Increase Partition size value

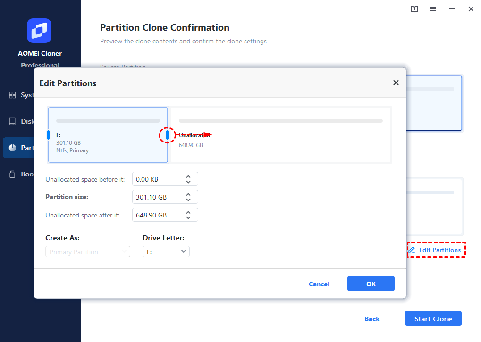(188, 195)
